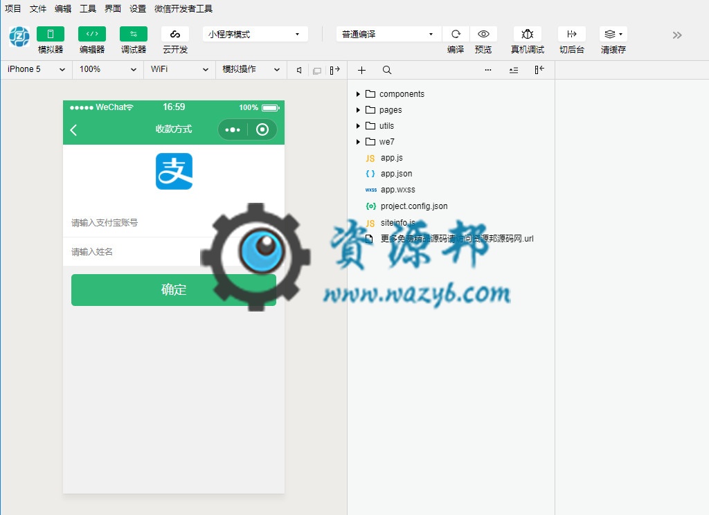Viewport: 709px width, 515px height.
Task: Click the 编译 compile refresh icon
Action: [456, 34]
